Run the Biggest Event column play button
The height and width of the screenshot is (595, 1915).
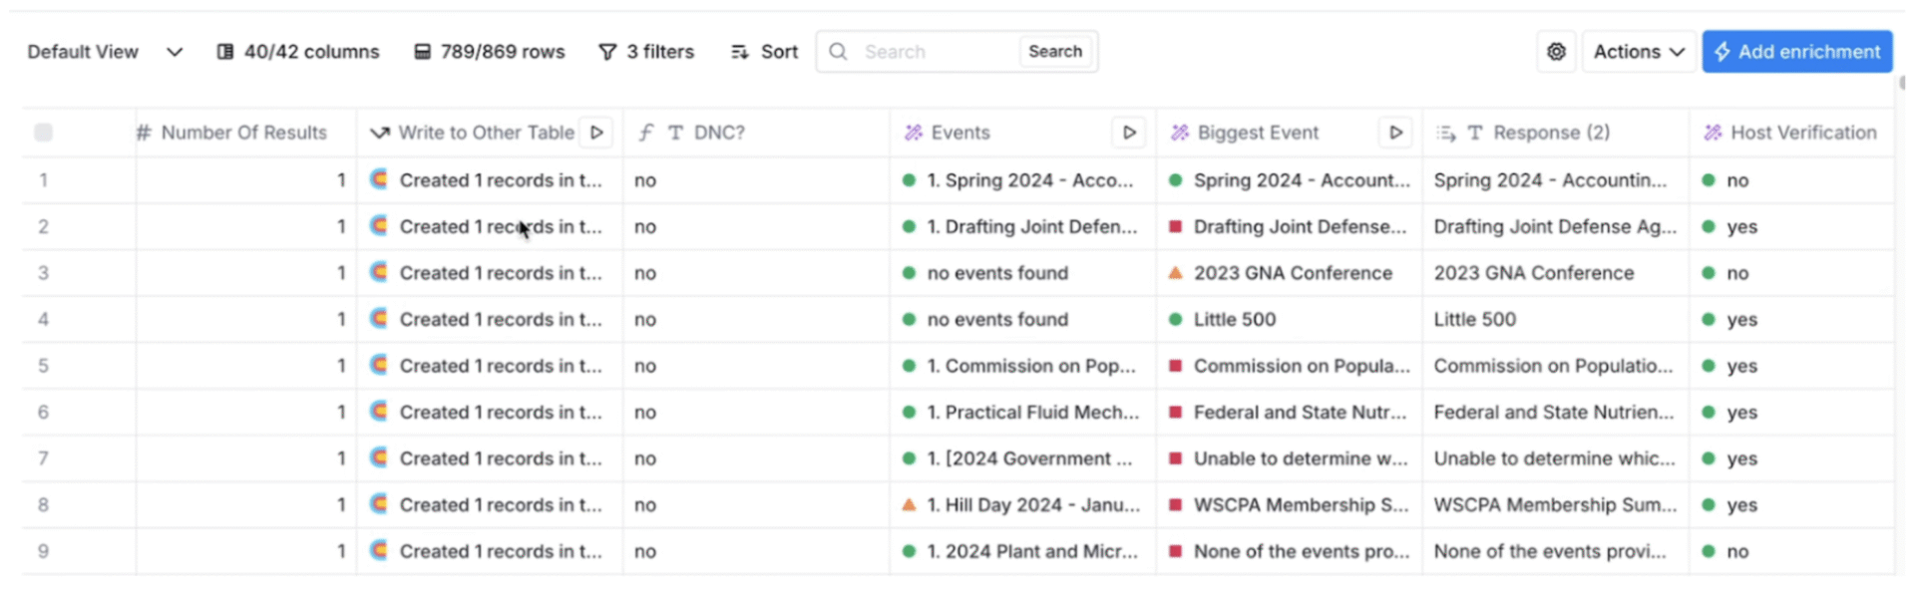1395,133
